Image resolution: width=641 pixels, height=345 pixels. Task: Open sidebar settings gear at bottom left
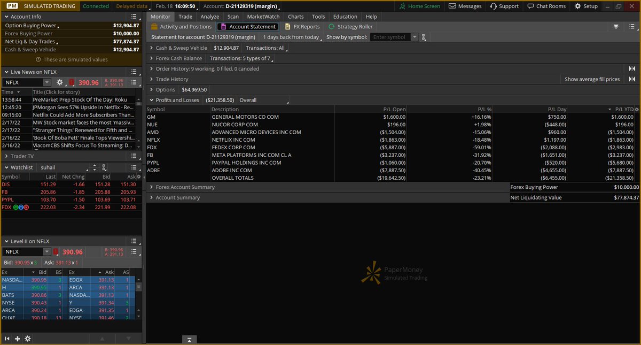click(28, 339)
